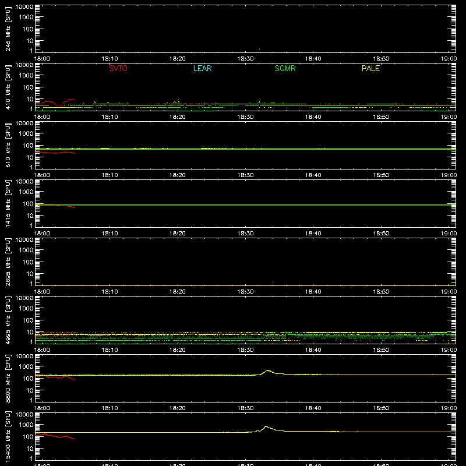
Task: Click the 19:00 tick of the 245 MHz plot
Action: pos(449,59)
